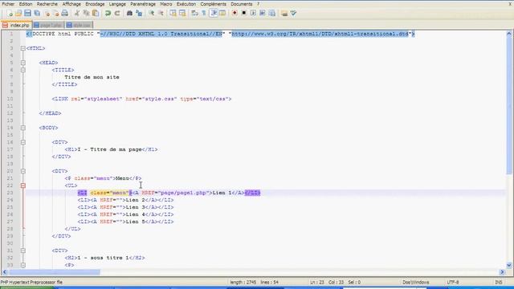Click the user-defined language icon
Screen dimensions: 514x289
coord(222,14)
